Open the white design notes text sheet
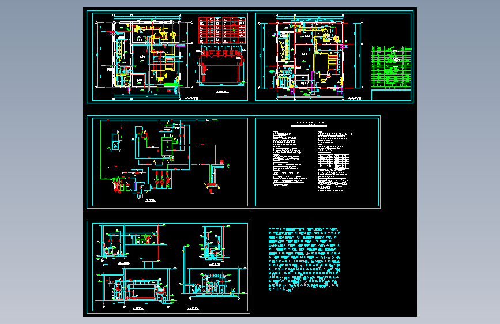 coord(315,162)
